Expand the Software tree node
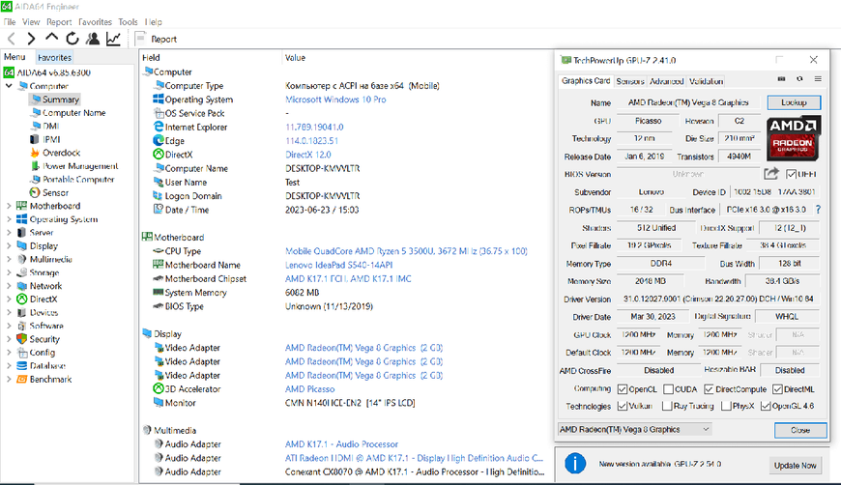The image size is (841, 485). 9,326
